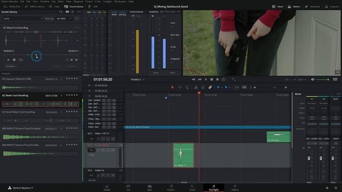Click the Audition button

click(11, 66)
